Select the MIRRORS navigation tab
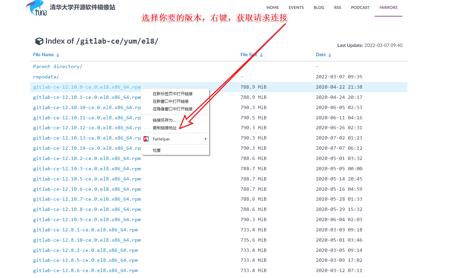The width and height of the screenshot is (458, 278). coord(389,8)
